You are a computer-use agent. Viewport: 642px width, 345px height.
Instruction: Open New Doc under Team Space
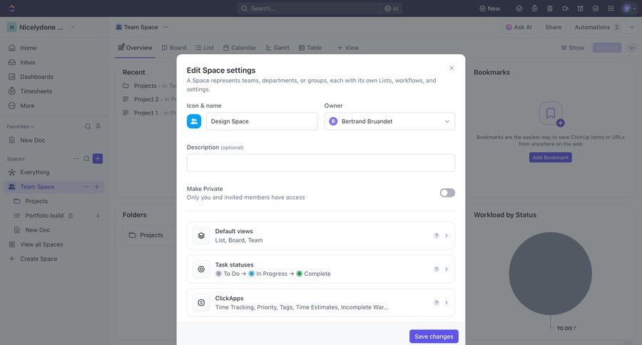tap(38, 230)
